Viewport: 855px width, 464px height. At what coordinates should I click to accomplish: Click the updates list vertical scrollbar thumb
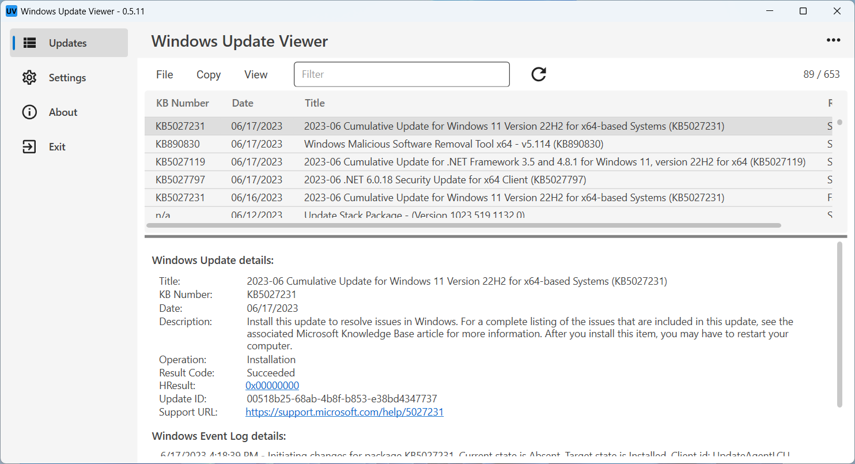tap(840, 122)
